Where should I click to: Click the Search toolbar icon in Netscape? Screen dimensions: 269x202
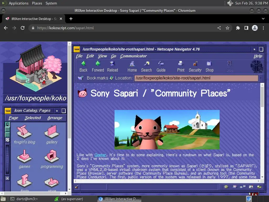[x=147, y=64]
